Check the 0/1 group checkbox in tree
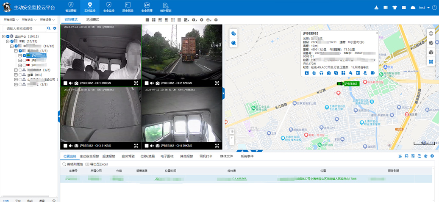Viewport: 439px width, 202px height. (x=19, y=75)
